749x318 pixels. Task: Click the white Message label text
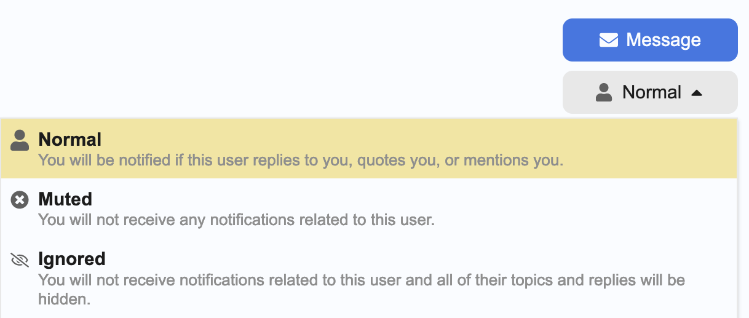pos(664,40)
